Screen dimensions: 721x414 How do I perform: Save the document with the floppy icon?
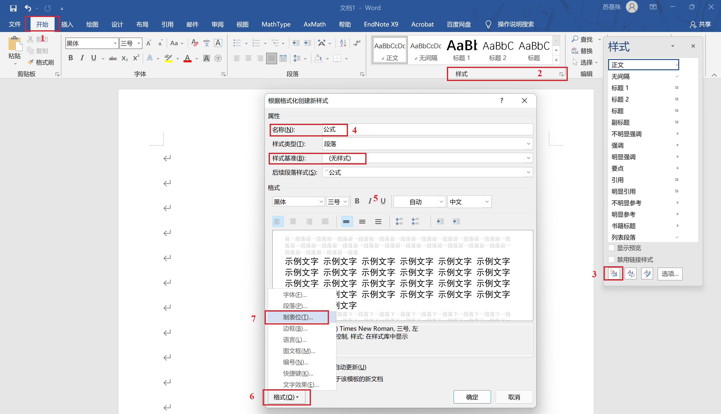tap(13, 8)
